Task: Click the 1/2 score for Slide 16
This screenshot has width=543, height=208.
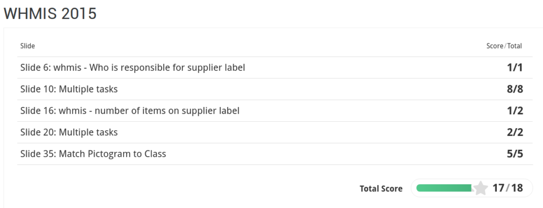Action: (514, 111)
